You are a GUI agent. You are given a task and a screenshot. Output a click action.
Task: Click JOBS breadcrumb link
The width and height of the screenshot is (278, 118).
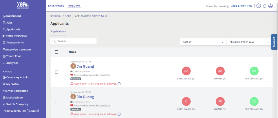point(68,16)
